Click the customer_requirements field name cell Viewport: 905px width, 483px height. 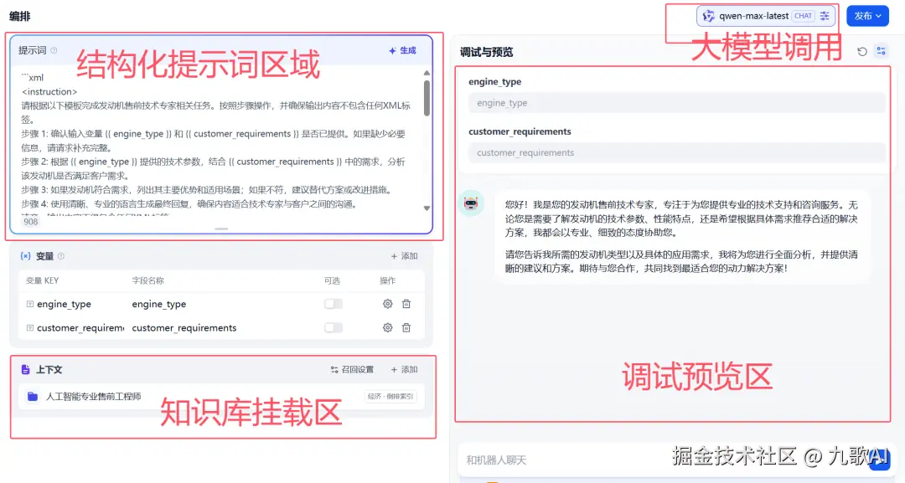tap(184, 327)
